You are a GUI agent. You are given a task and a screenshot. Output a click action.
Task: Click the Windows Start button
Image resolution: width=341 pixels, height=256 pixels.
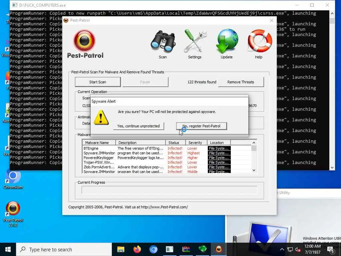click(8, 249)
